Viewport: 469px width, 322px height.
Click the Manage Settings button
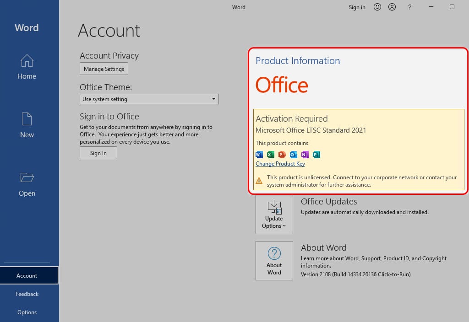[104, 69]
